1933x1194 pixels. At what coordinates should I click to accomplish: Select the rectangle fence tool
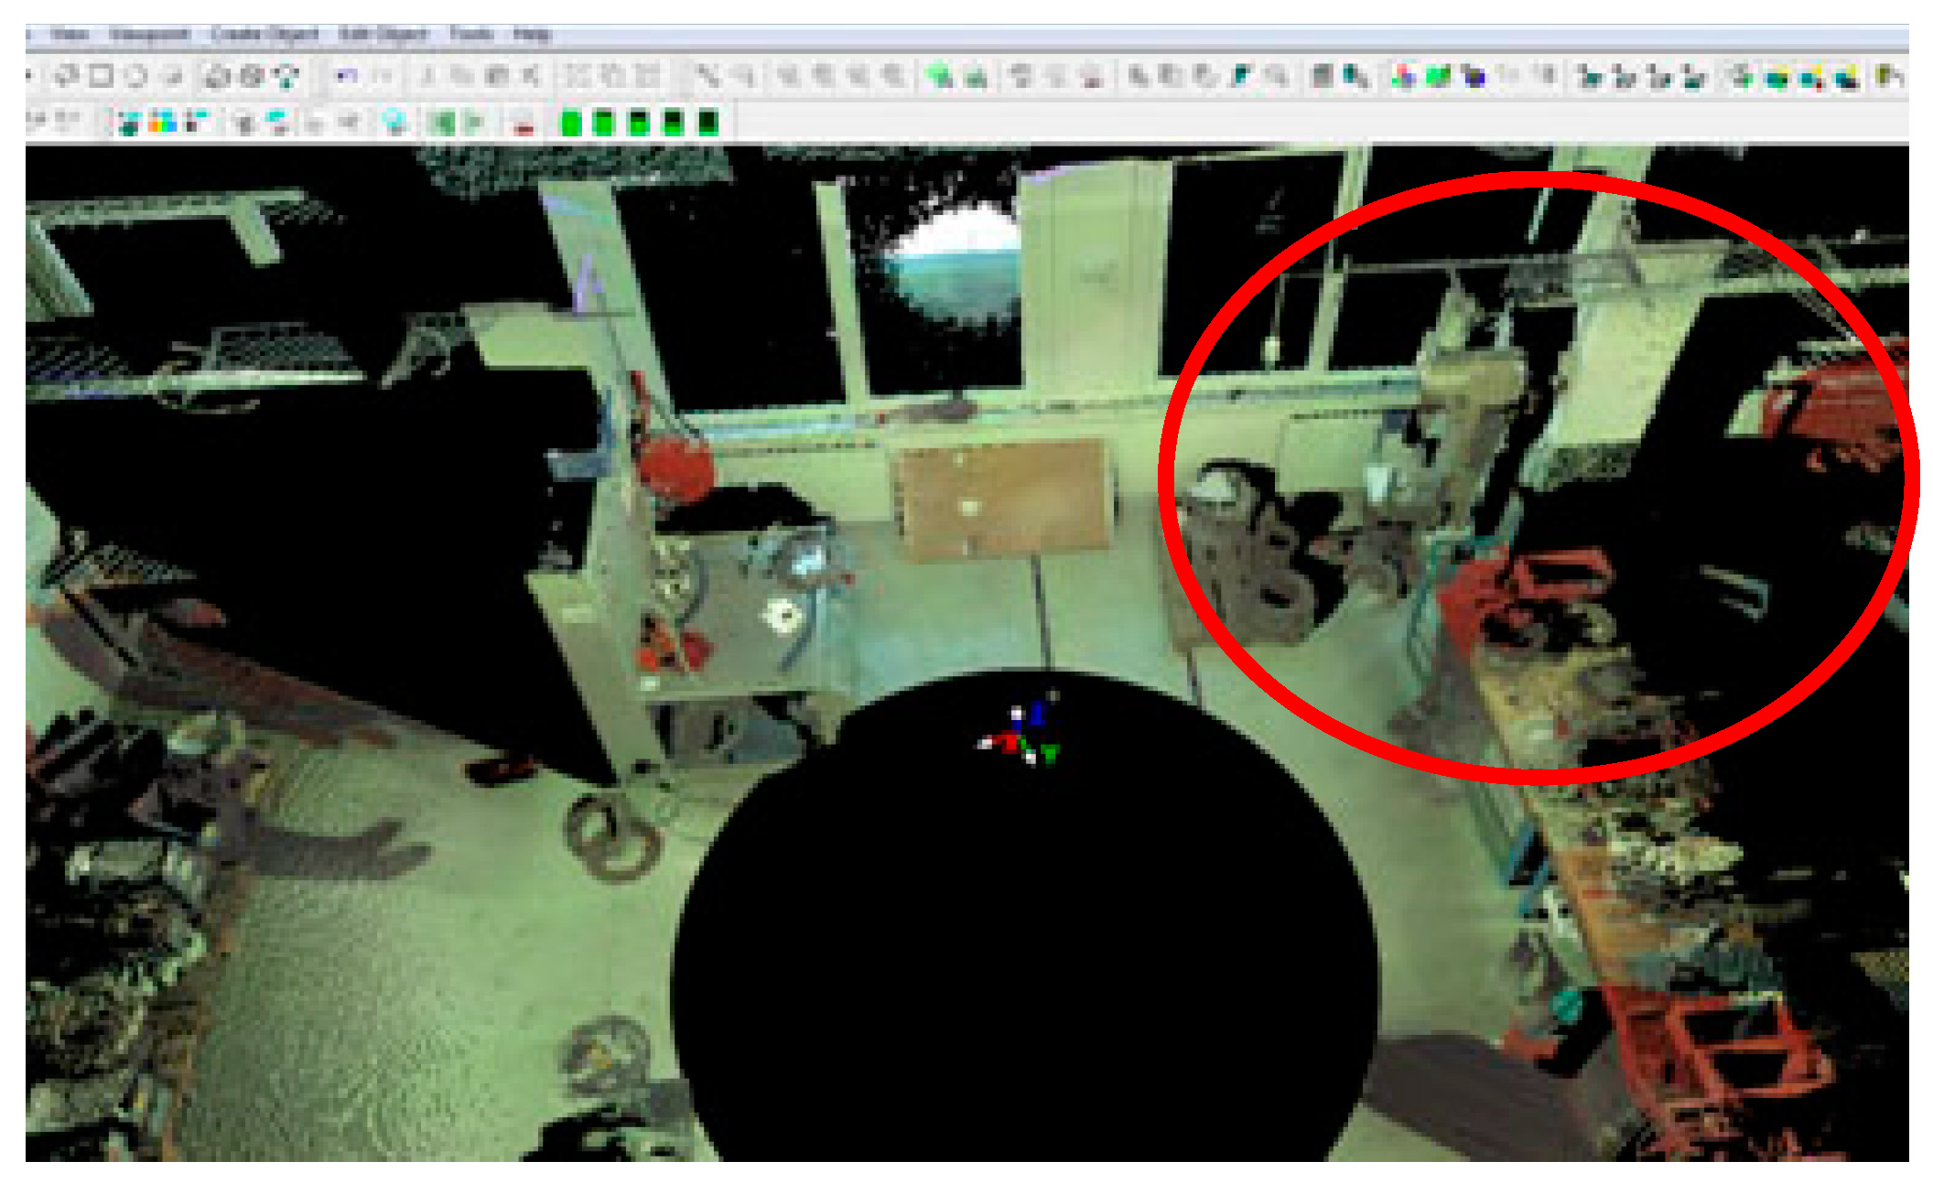click(102, 77)
